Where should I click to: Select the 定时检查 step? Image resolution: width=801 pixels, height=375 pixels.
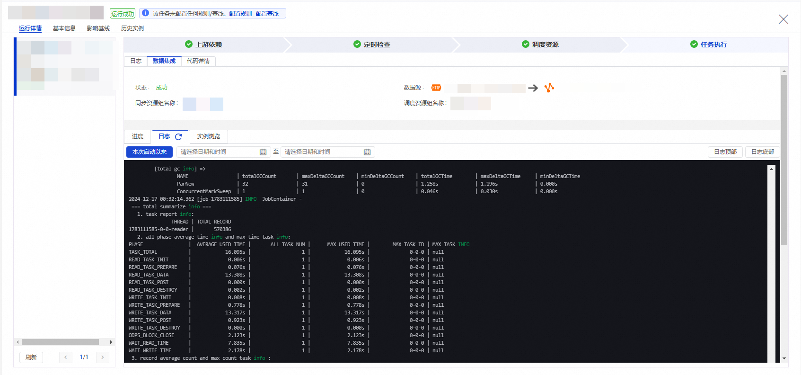pyautogui.click(x=372, y=45)
